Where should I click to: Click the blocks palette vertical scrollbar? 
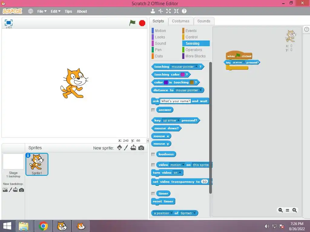210,128
